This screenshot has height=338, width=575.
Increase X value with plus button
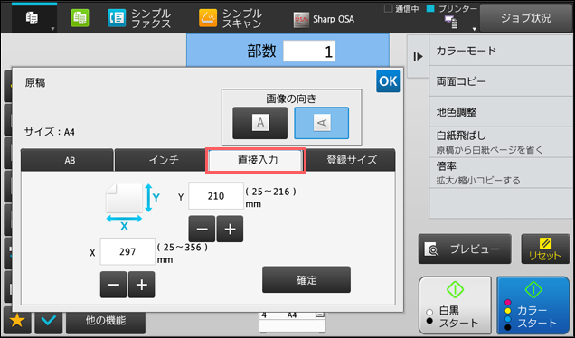click(x=142, y=285)
